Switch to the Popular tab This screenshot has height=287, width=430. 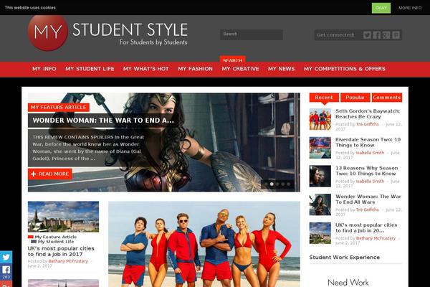point(355,98)
